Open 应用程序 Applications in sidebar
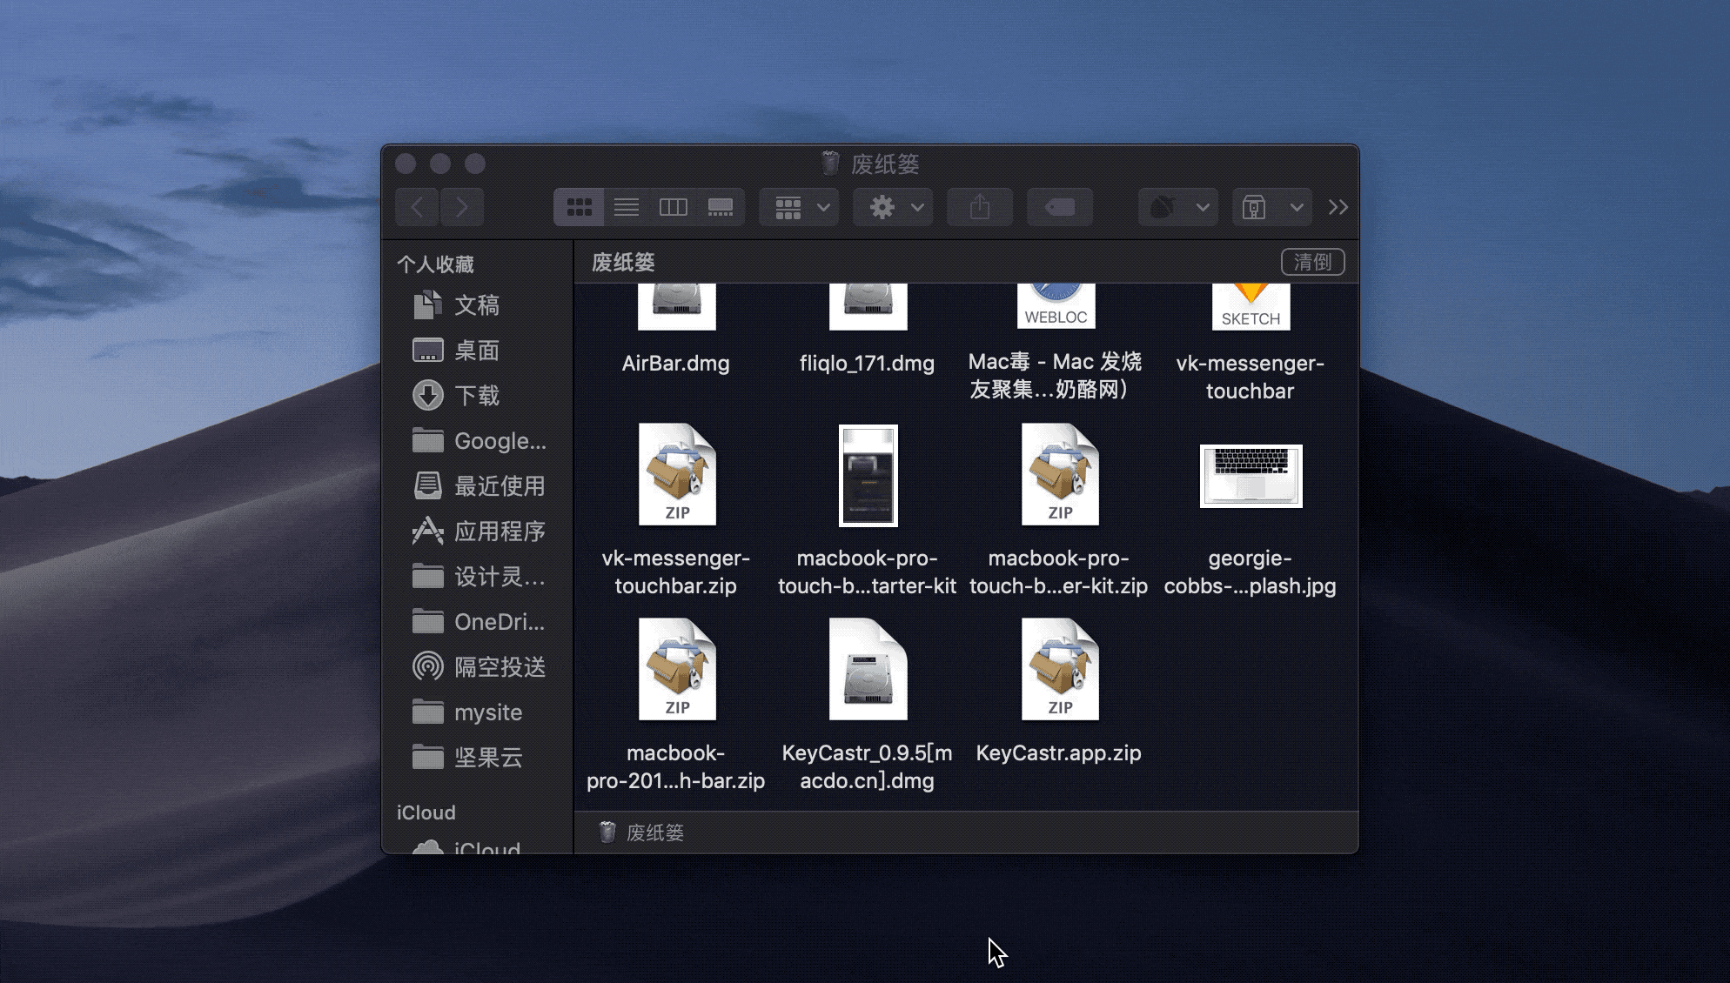Viewport: 1730px width, 983px height. coord(499,531)
